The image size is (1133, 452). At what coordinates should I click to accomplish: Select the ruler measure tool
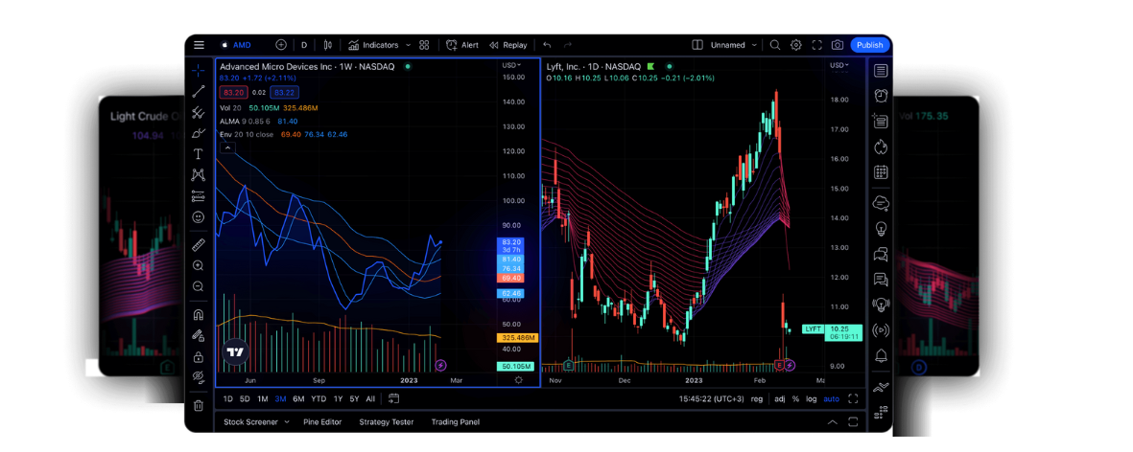tap(198, 245)
